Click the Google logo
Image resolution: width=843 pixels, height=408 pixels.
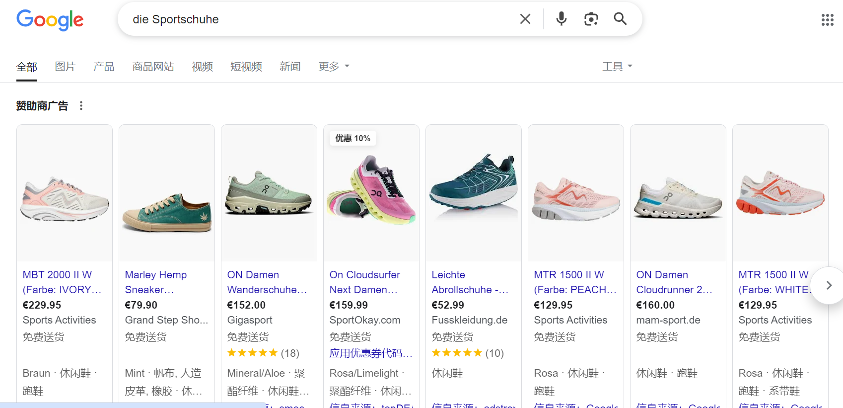(50, 20)
